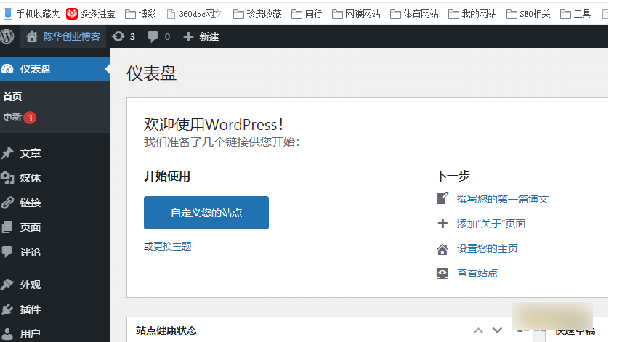Viewport: 622px width, 342px height.
Task: Click the 仪表盘 page title
Action: [x=152, y=73]
